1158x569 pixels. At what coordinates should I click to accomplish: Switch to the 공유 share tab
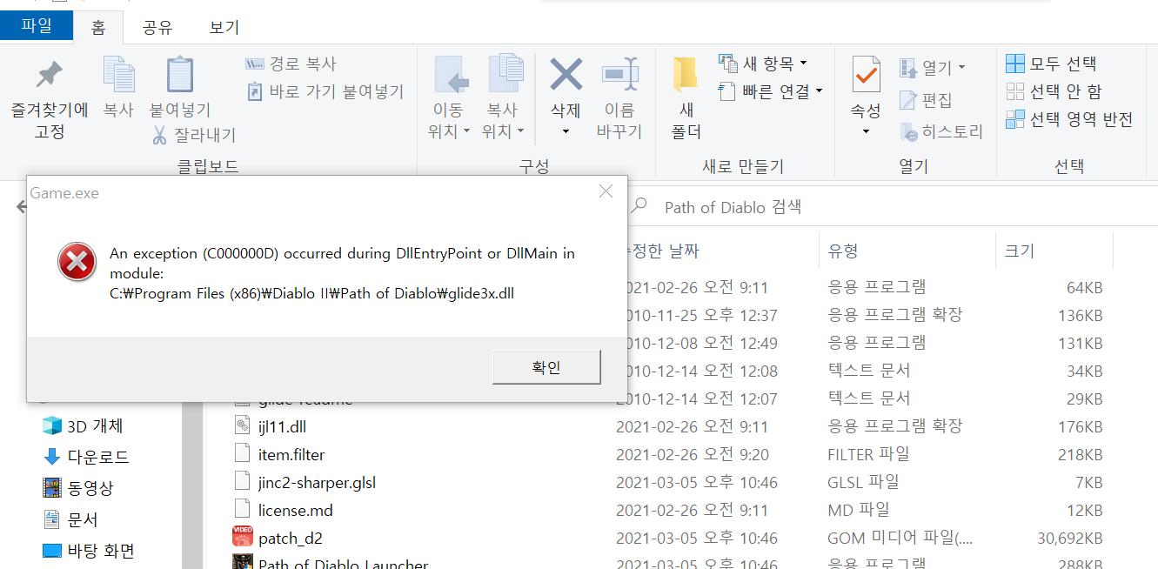(157, 27)
